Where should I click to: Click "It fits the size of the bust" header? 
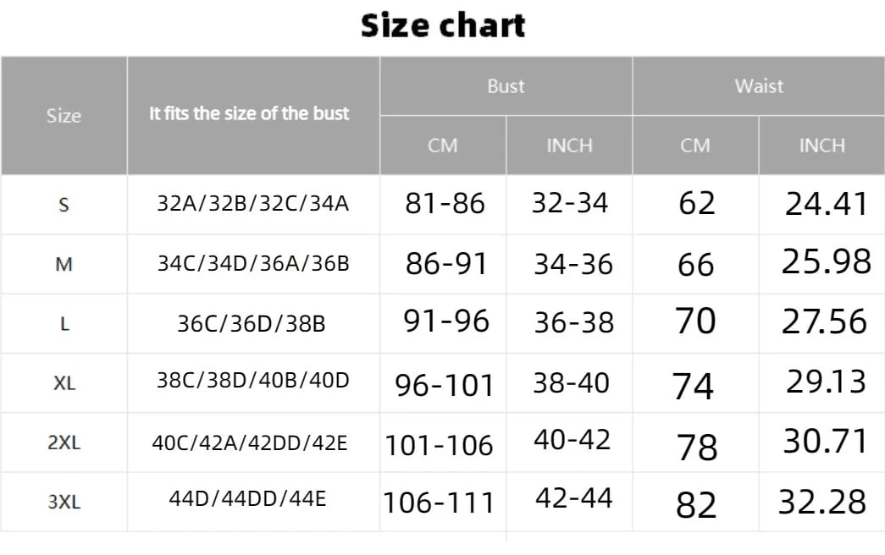point(249,113)
